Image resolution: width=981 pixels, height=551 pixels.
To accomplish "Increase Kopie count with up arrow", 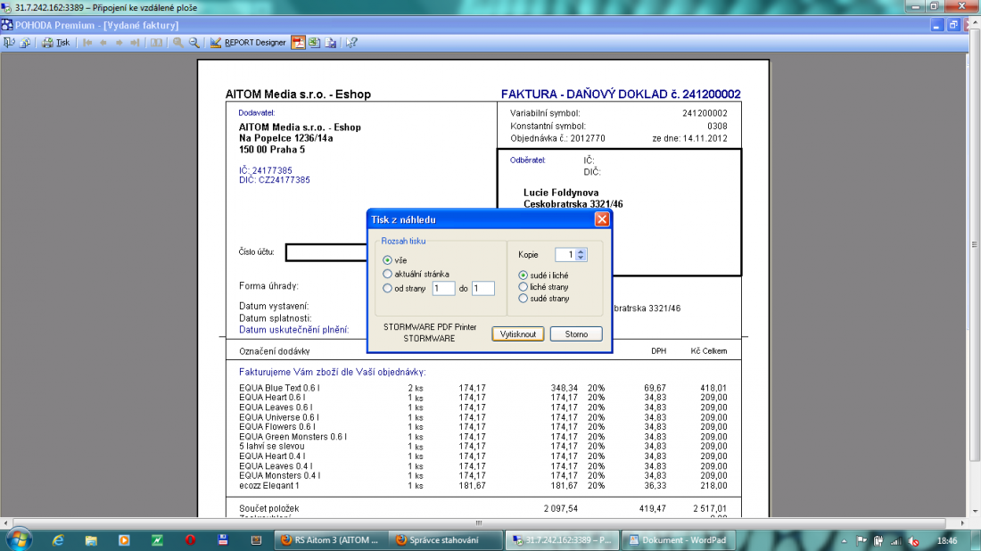I will pyautogui.click(x=581, y=251).
